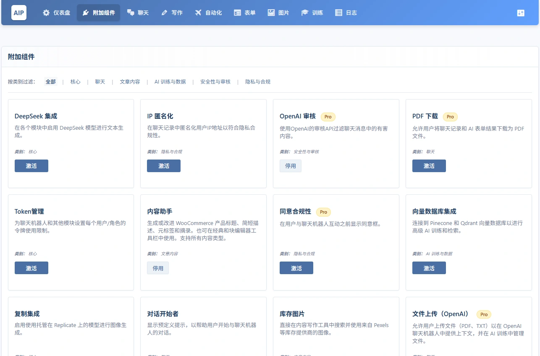The width and height of the screenshot is (540, 356).
Task: Click the settings icon at top right
Action: (521, 13)
